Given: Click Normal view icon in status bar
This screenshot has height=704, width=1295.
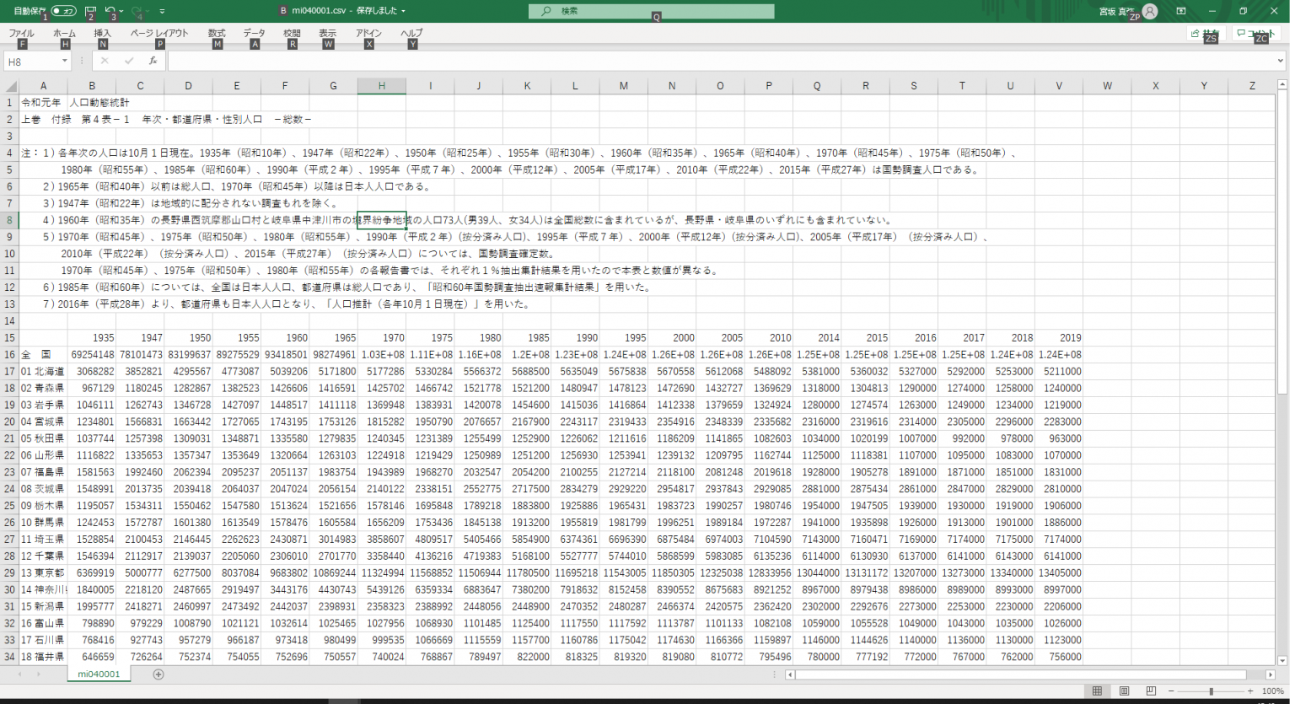Looking at the screenshot, I should [x=1097, y=691].
